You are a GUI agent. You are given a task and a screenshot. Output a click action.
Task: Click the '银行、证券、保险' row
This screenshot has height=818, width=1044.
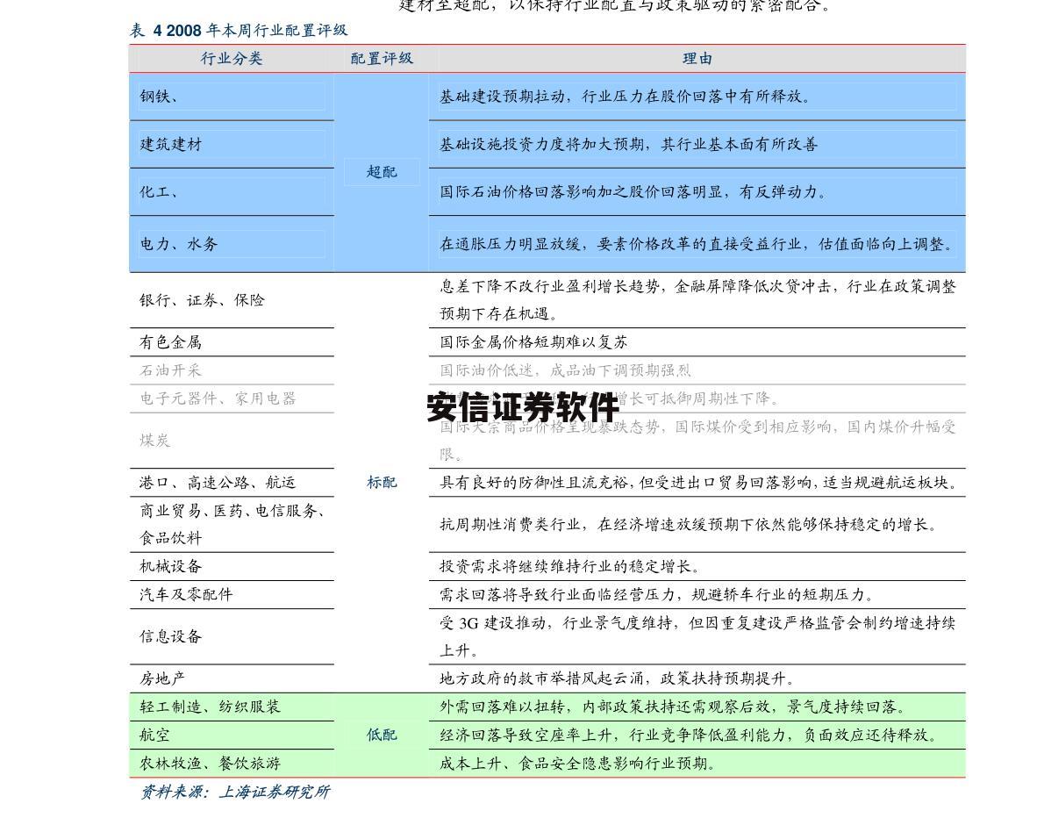coord(547,300)
